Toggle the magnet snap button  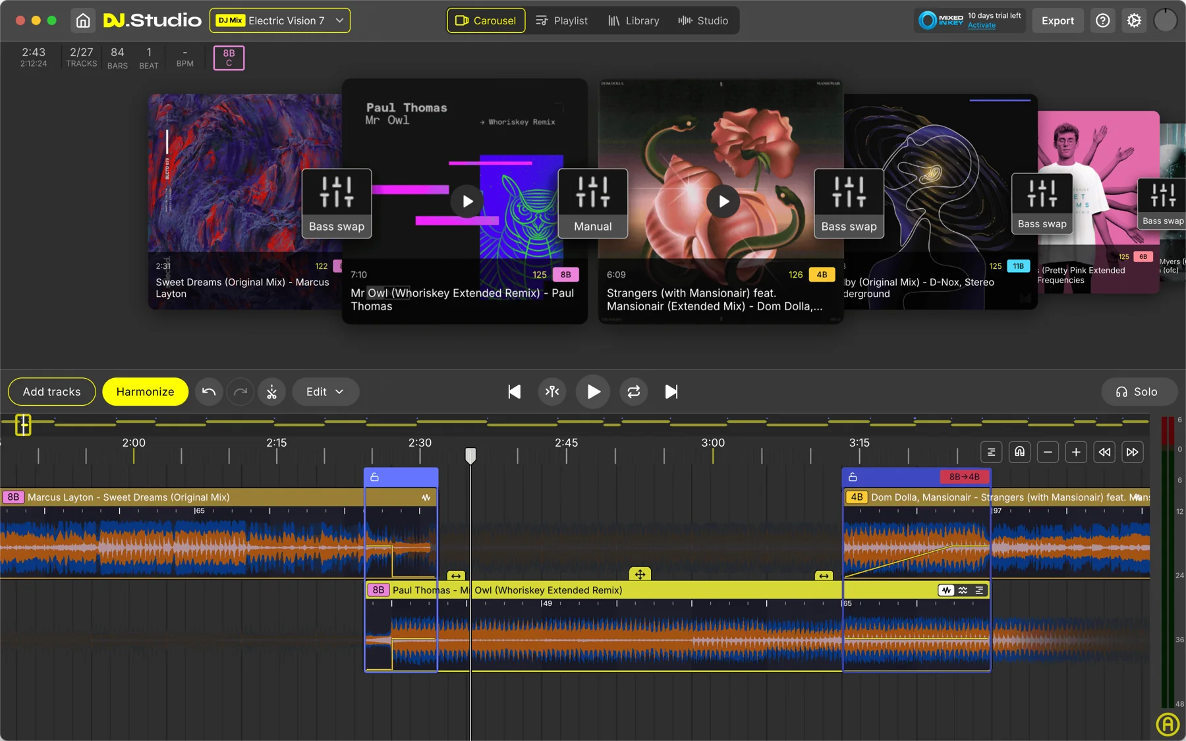[1019, 452]
